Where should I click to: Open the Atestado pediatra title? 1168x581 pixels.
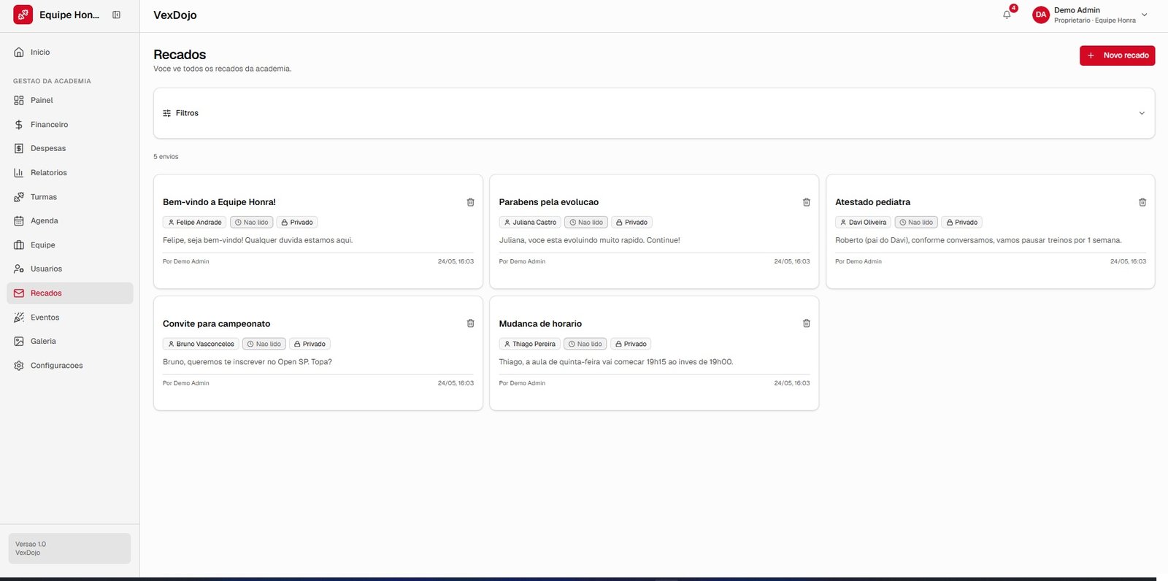[872, 202]
